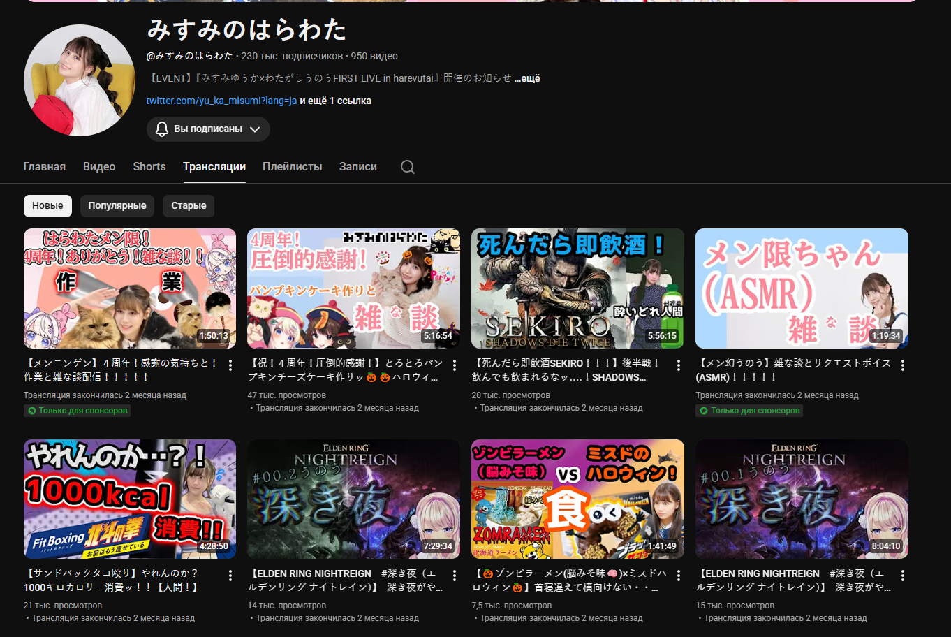The width and height of the screenshot is (951, 637).
Task: Play the Nightreign #00.1 thumbnail
Action: (802, 499)
